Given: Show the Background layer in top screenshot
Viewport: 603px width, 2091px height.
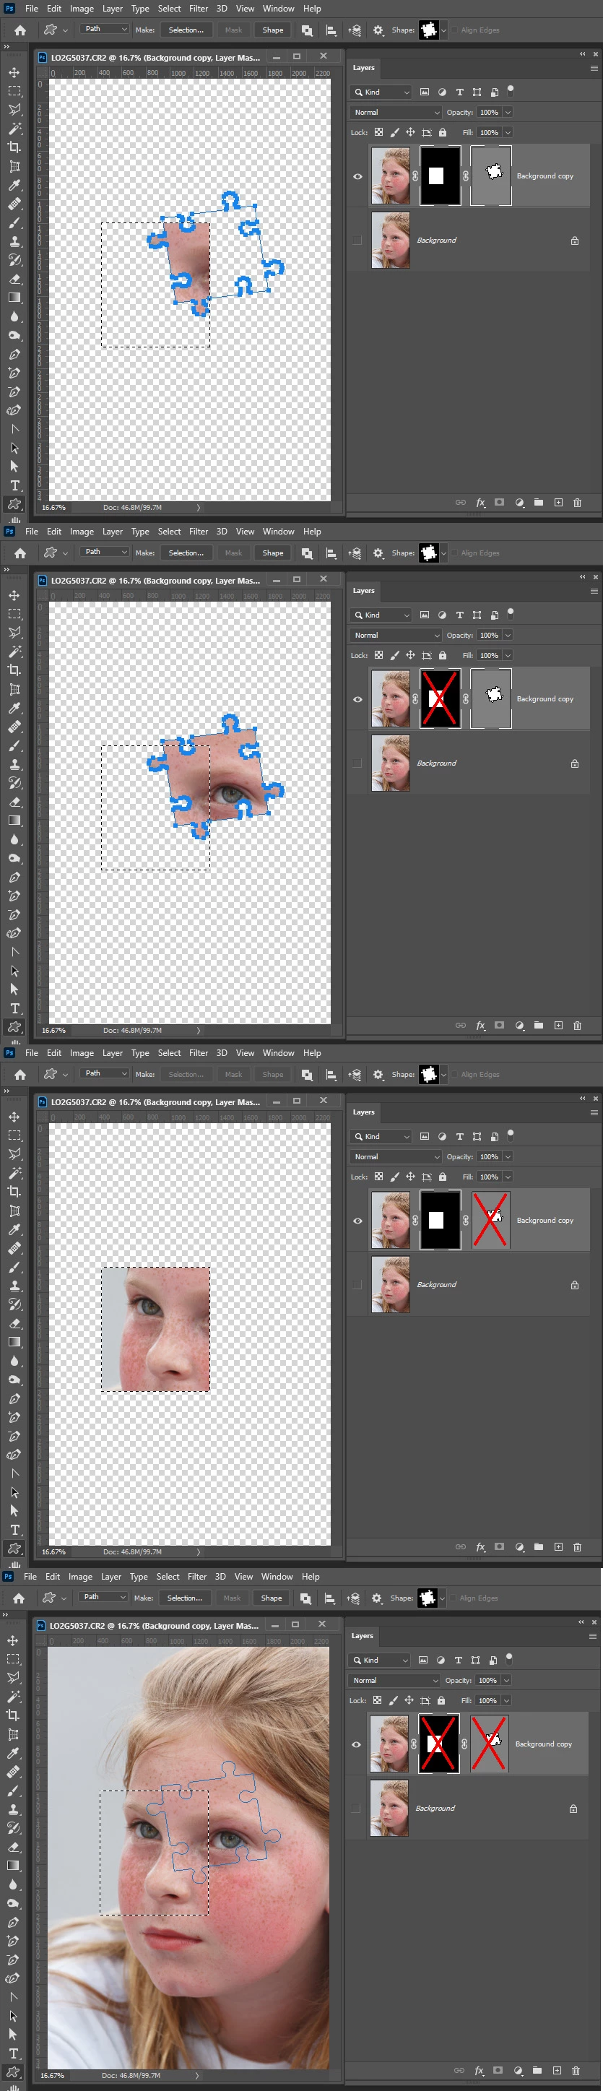Looking at the screenshot, I should pyautogui.click(x=357, y=241).
